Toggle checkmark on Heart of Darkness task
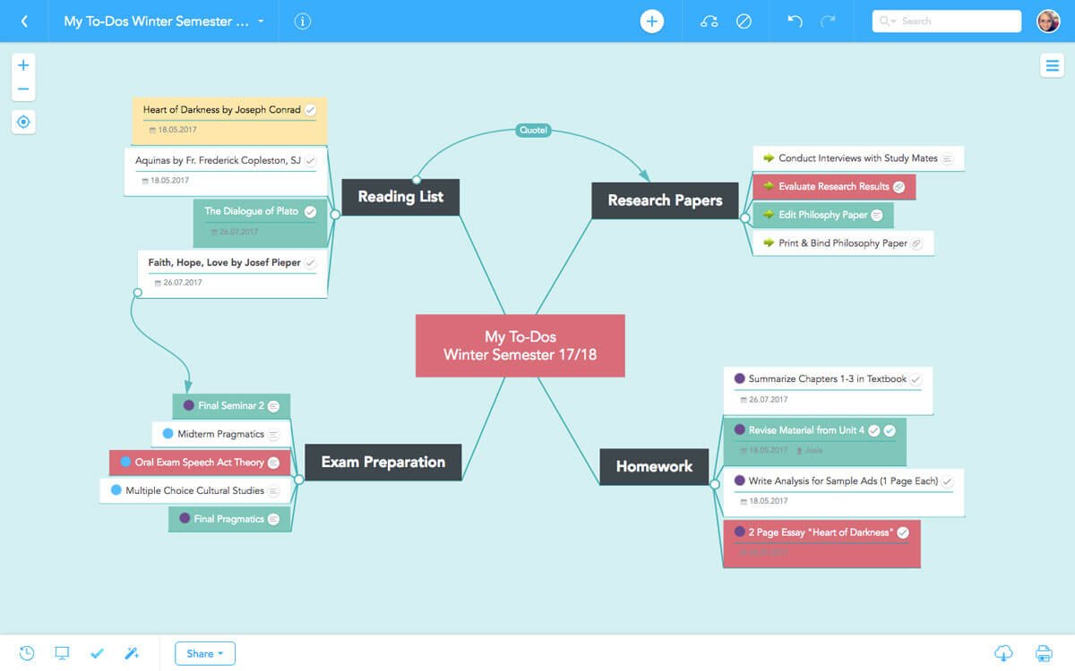This screenshot has width=1075, height=671. [x=310, y=110]
